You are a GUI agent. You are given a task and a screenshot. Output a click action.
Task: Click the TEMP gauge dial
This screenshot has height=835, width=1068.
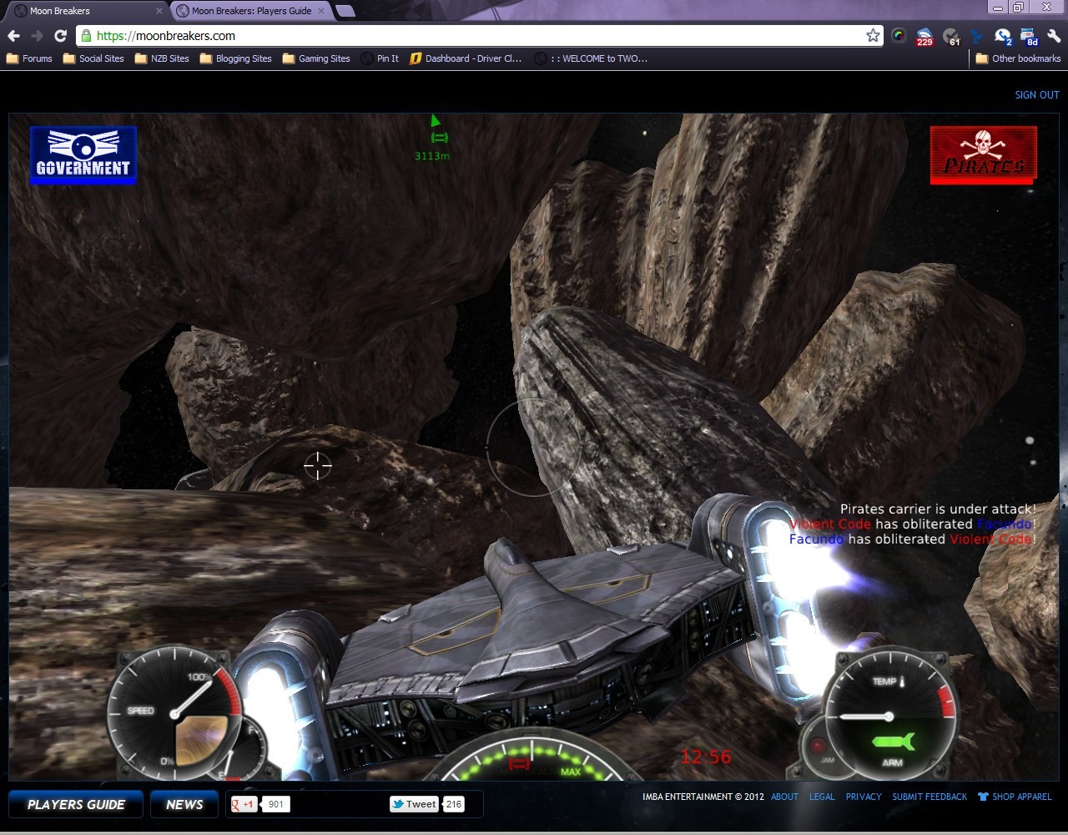pos(890,716)
